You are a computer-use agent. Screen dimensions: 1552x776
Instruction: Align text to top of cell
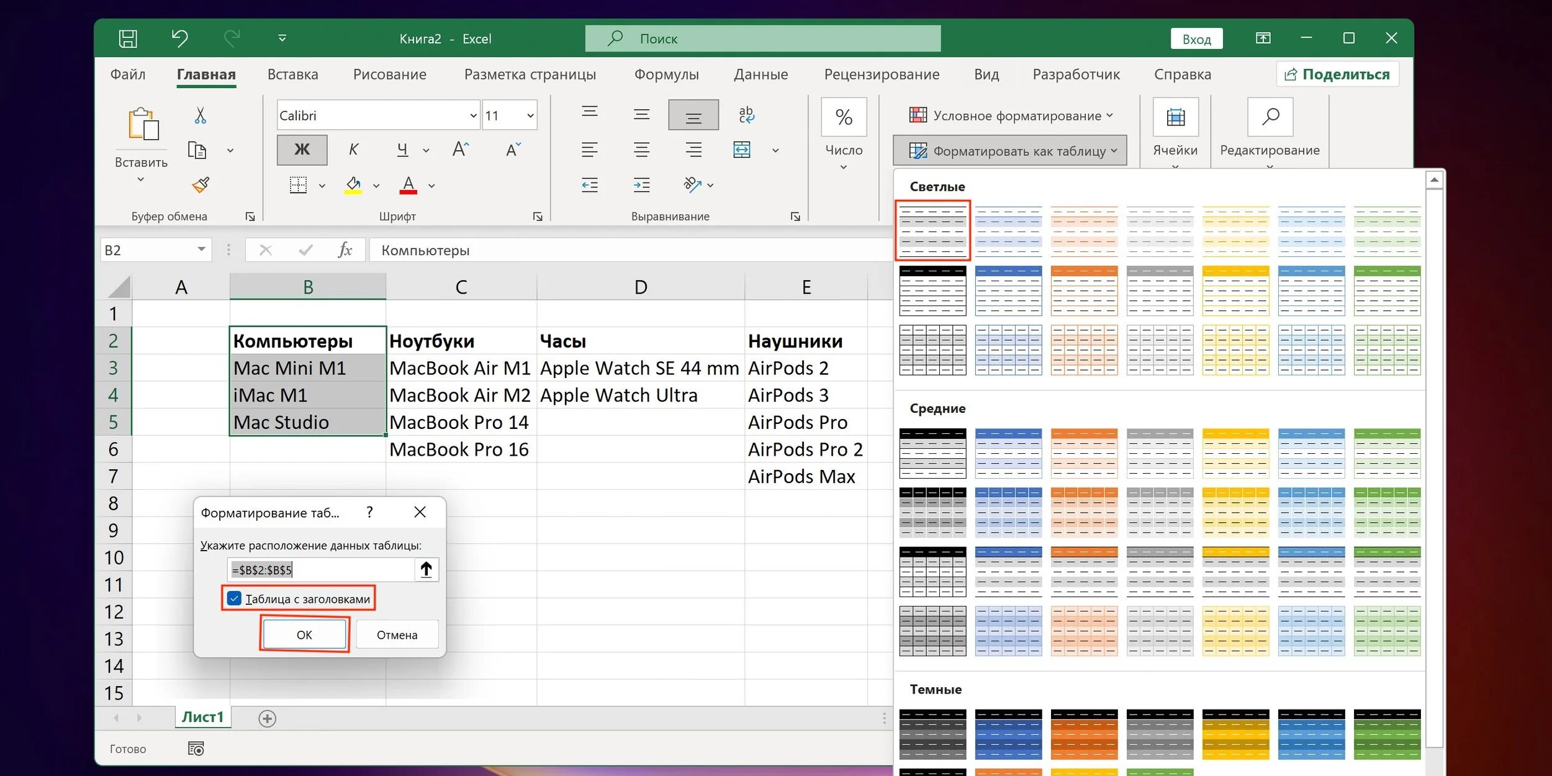pyautogui.click(x=590, y=112)
